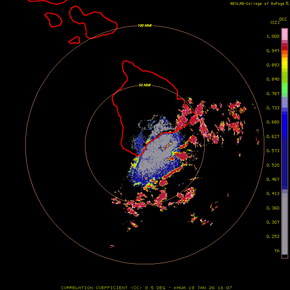Screen dimensions: 290x290
Task: Click the 0.627 legend value
Action: [273, 137]
